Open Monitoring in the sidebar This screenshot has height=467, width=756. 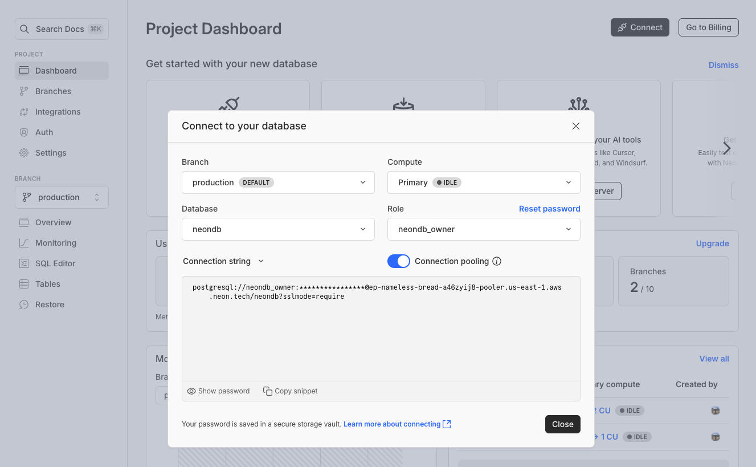(62, 243)
